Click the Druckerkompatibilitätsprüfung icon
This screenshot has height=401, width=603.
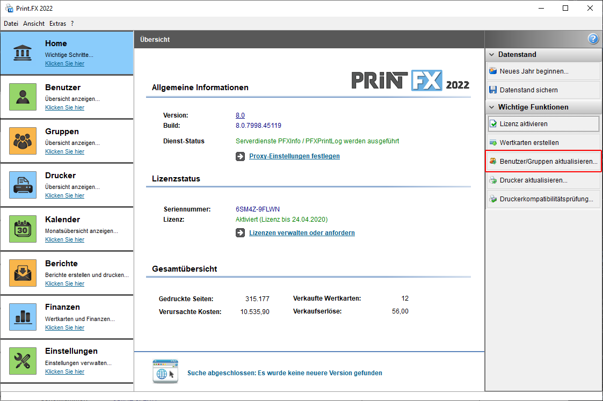tap(493, 199)
